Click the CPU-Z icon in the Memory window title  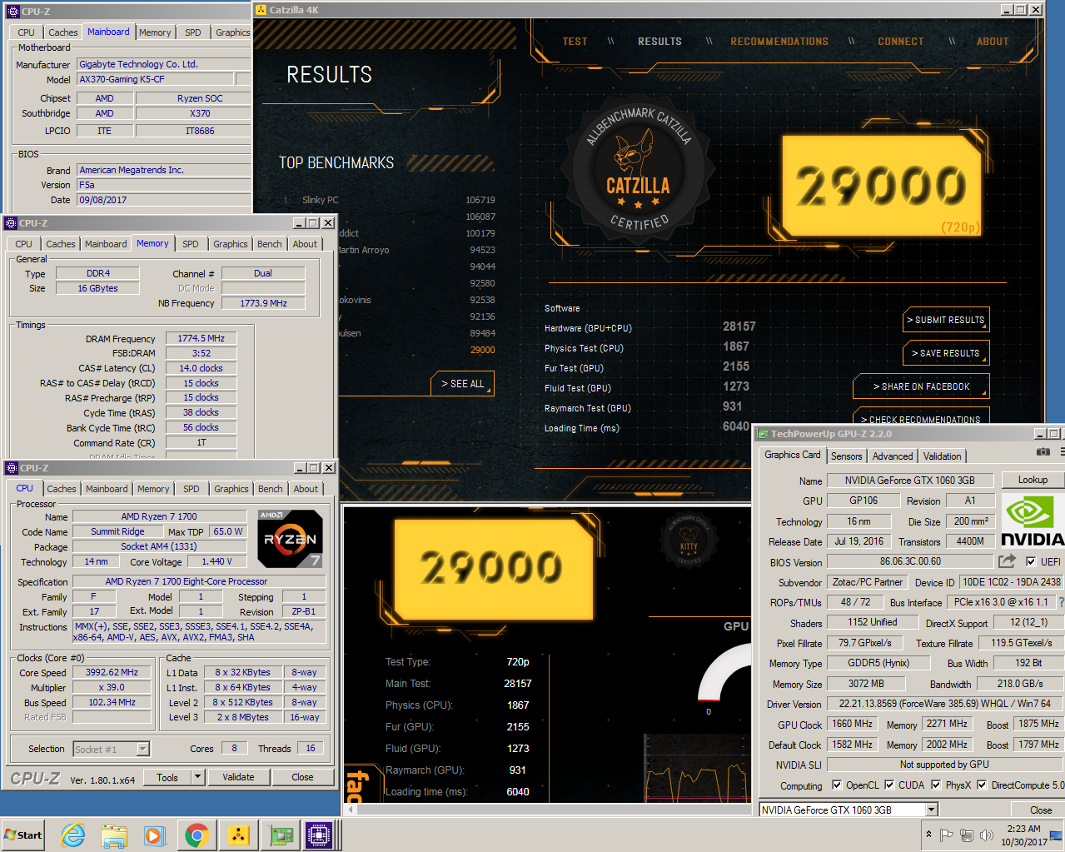tap(11, 223)
